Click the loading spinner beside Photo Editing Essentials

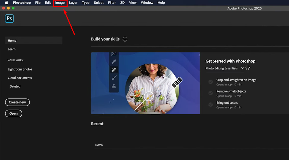[x=247, y=68]
